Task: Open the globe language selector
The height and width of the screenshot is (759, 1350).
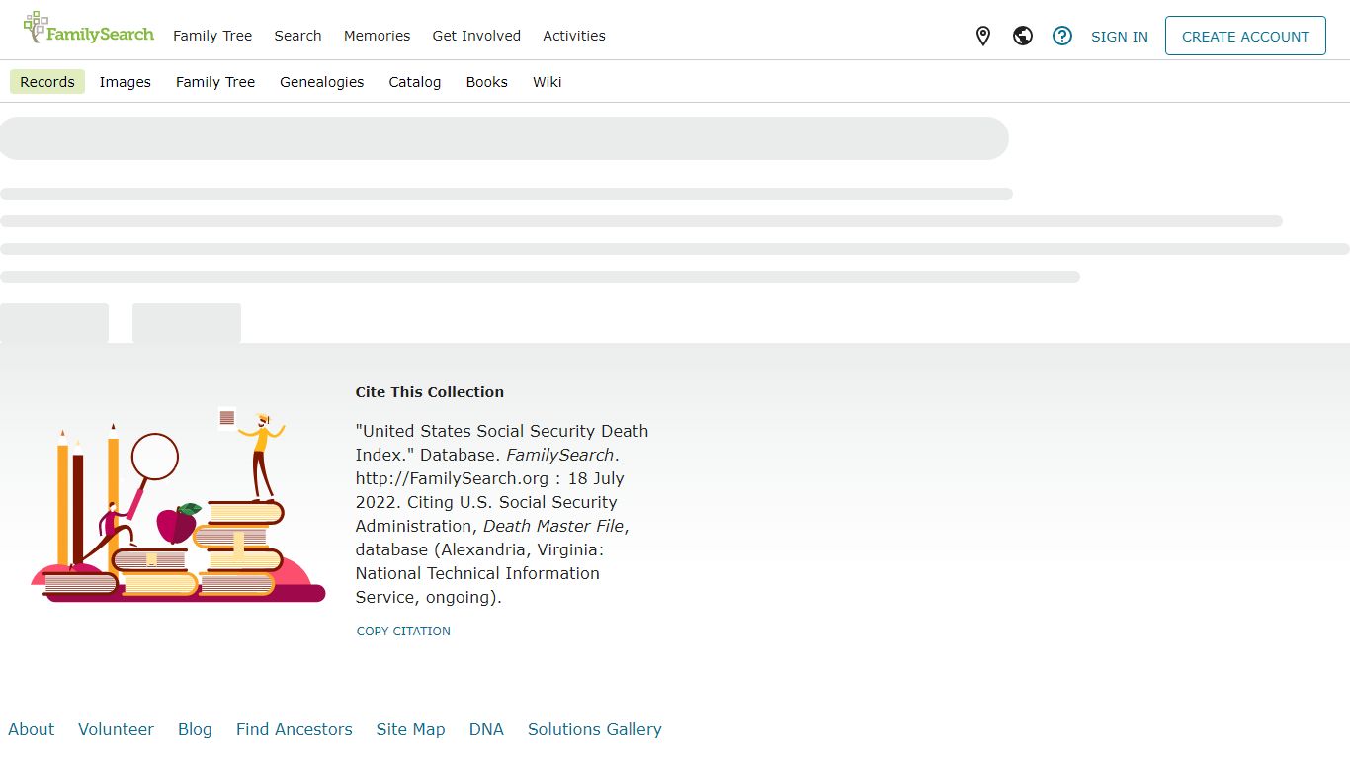Action: pyautogui.click(x=1023, y=37)
